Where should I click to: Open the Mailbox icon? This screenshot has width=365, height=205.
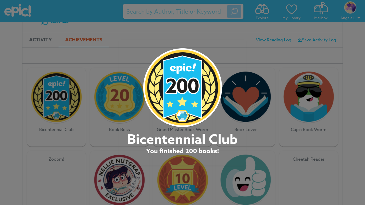tap(321, 9)
